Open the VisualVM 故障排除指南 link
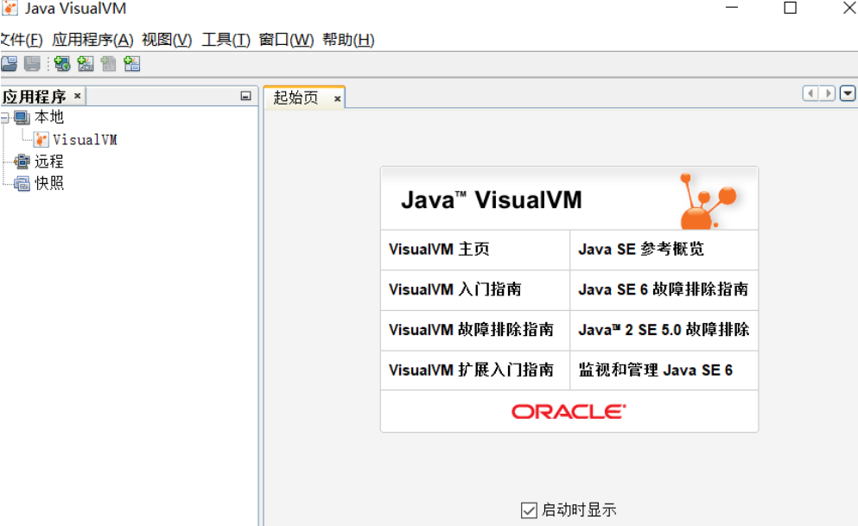The height and width of the screenshot is (526, 858). [x=471, y=330]
